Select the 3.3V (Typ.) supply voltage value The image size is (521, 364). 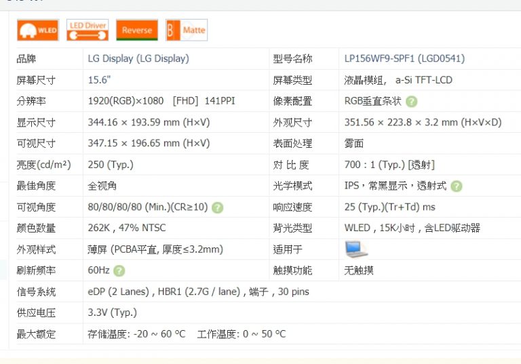[x=112, y=312]
